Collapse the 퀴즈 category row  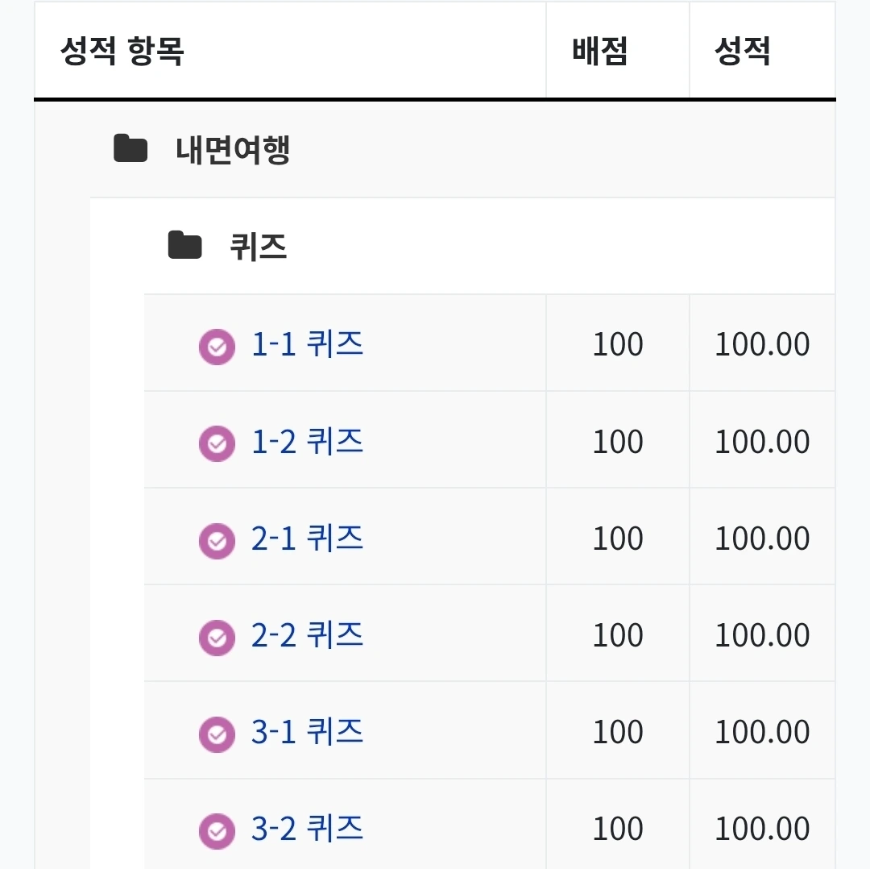pos(259,247)
